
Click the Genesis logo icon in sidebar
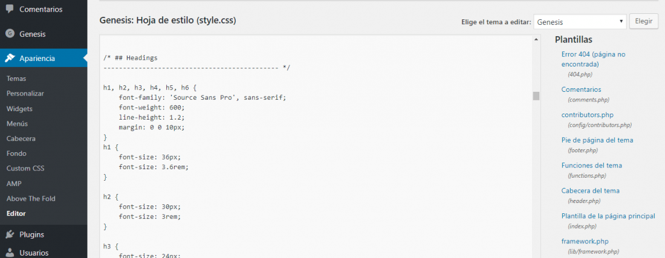[10, 34]
